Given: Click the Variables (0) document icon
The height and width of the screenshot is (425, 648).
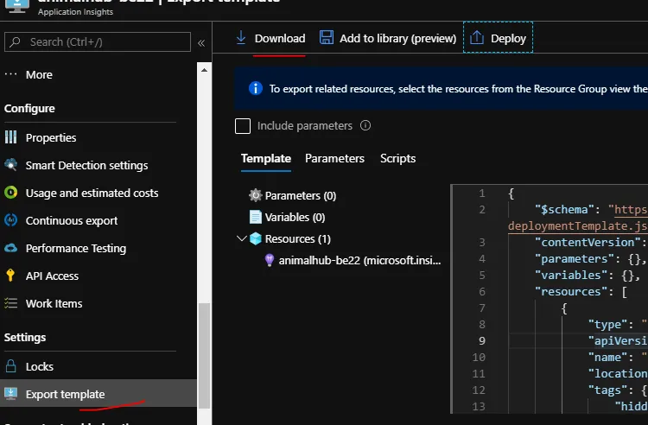Looking at the screenshot, I should click(x=256, y=217).
